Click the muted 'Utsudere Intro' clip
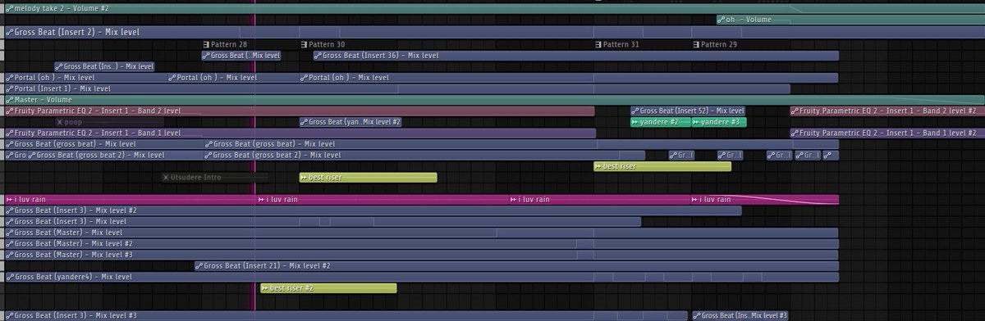The width and height of the screenshot is (985, 321). pyautogui.click(x=214, y=177)
